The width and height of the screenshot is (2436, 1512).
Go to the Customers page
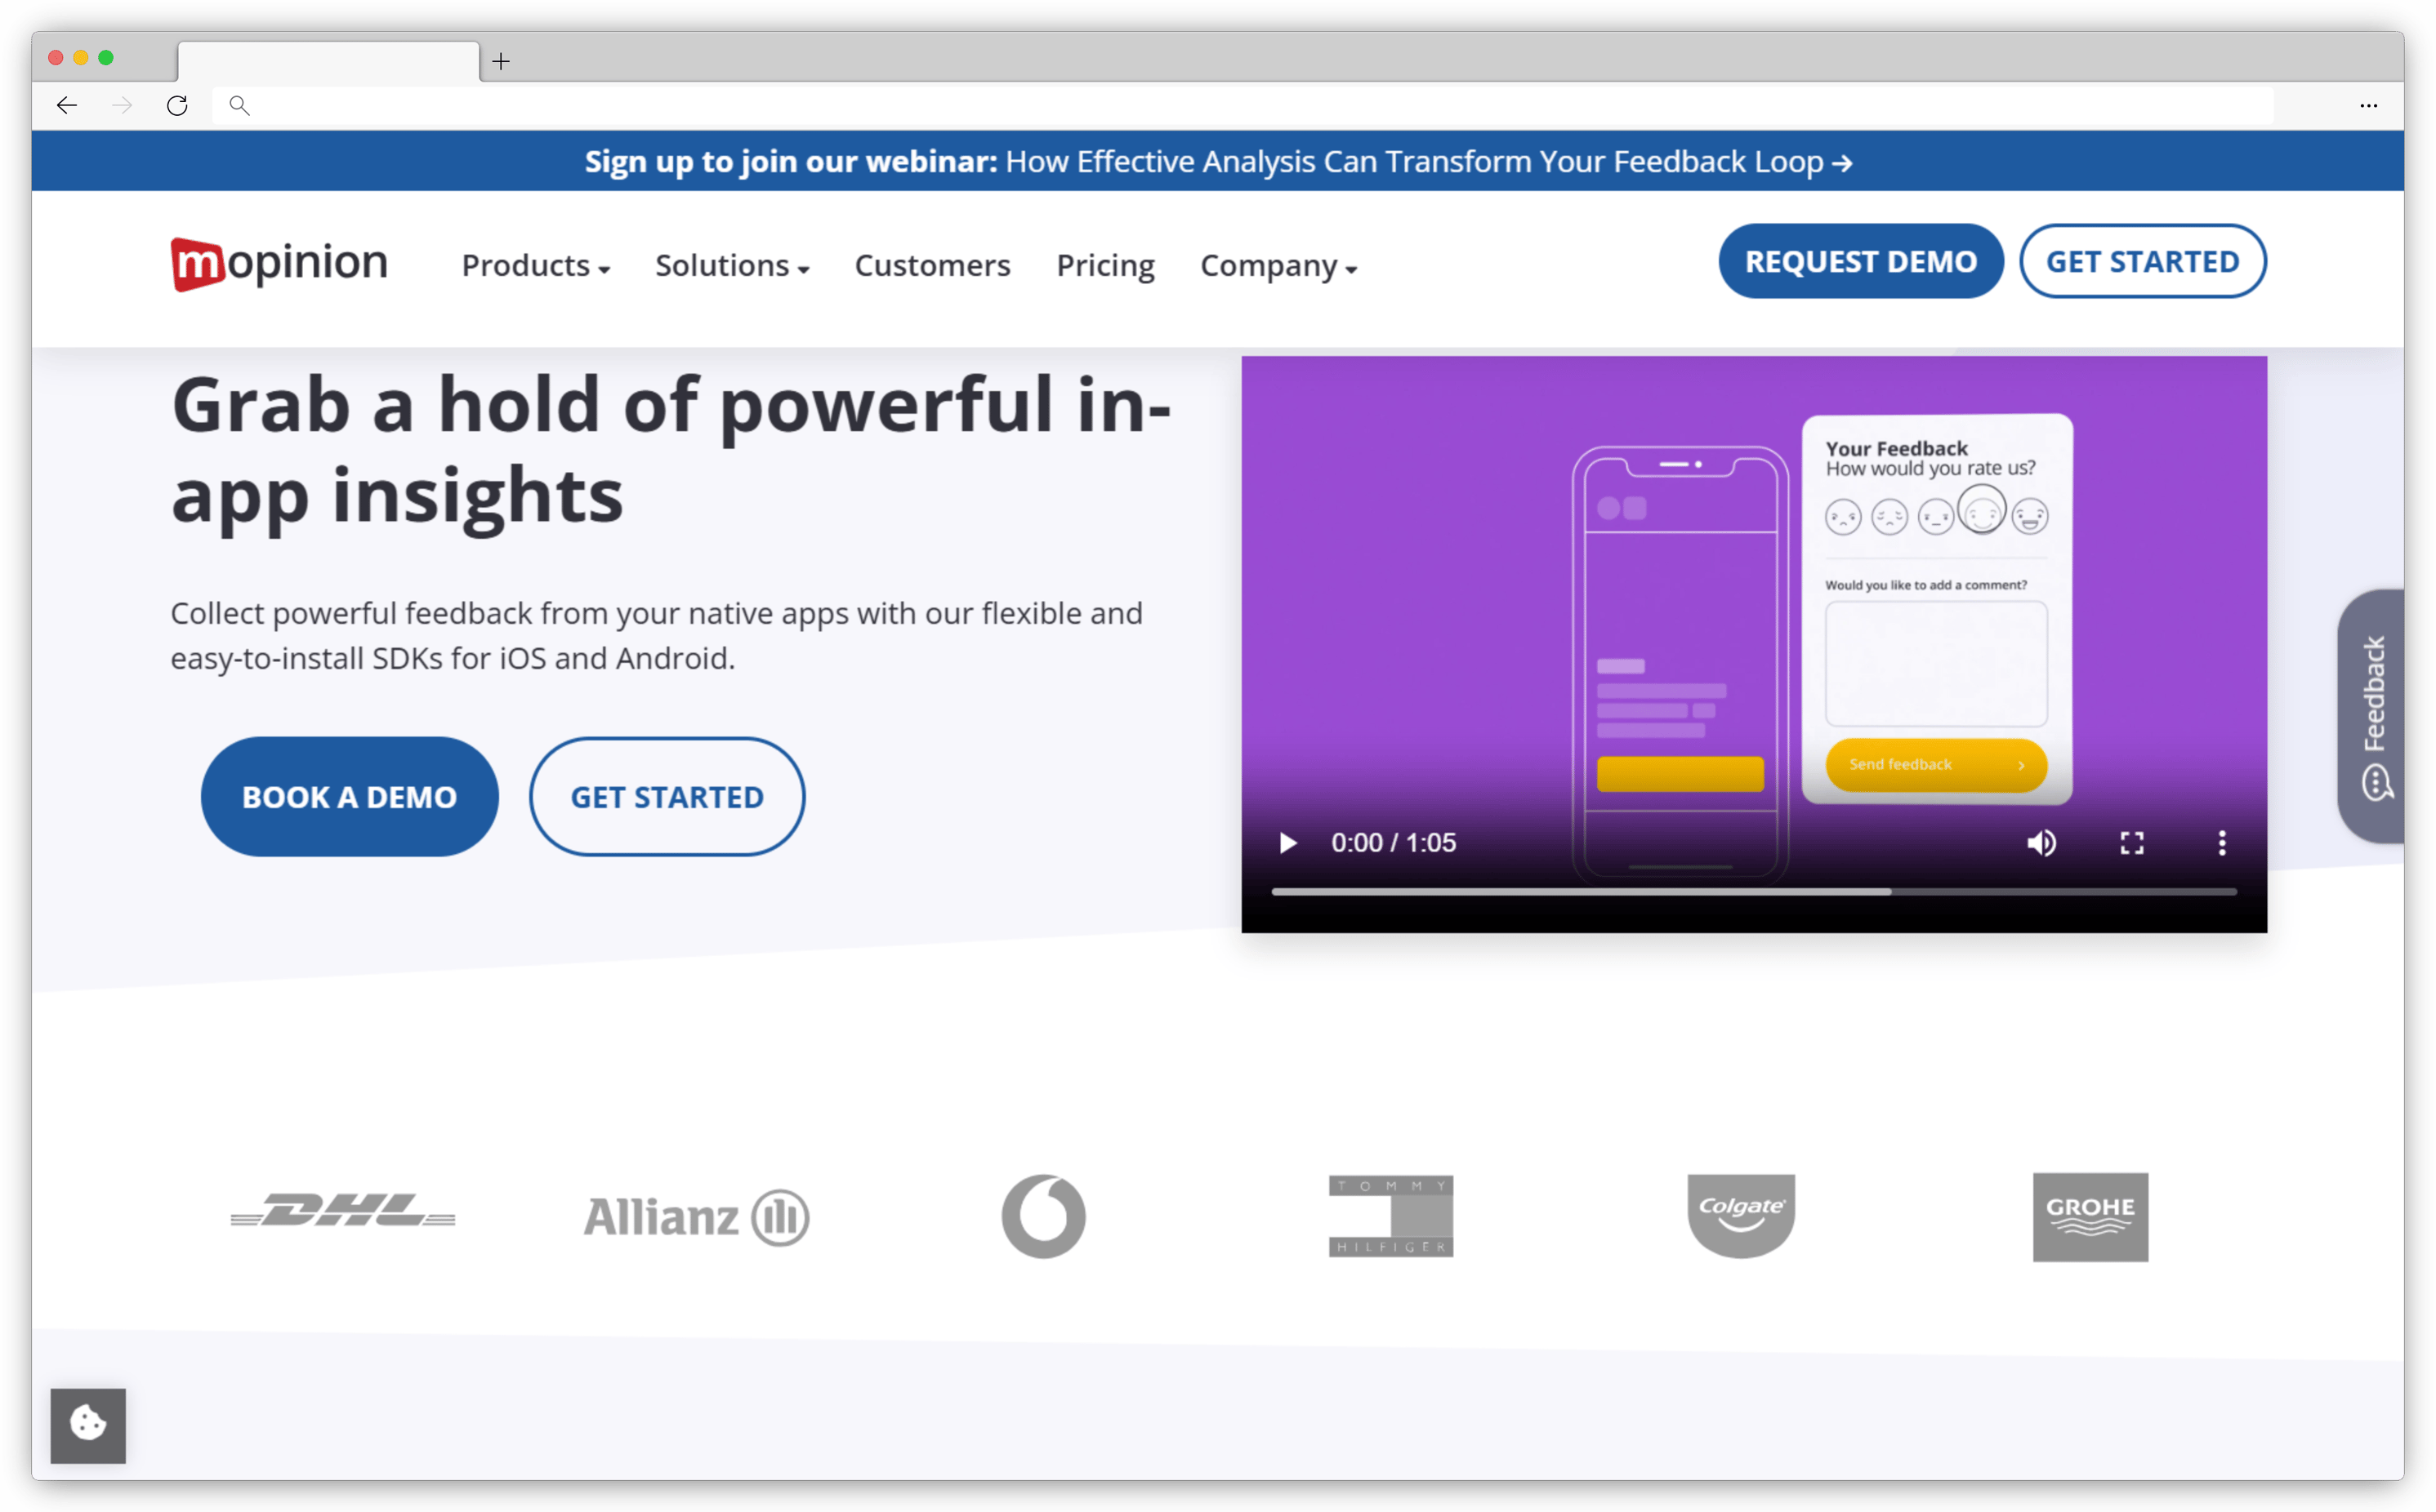coord(931,266)
